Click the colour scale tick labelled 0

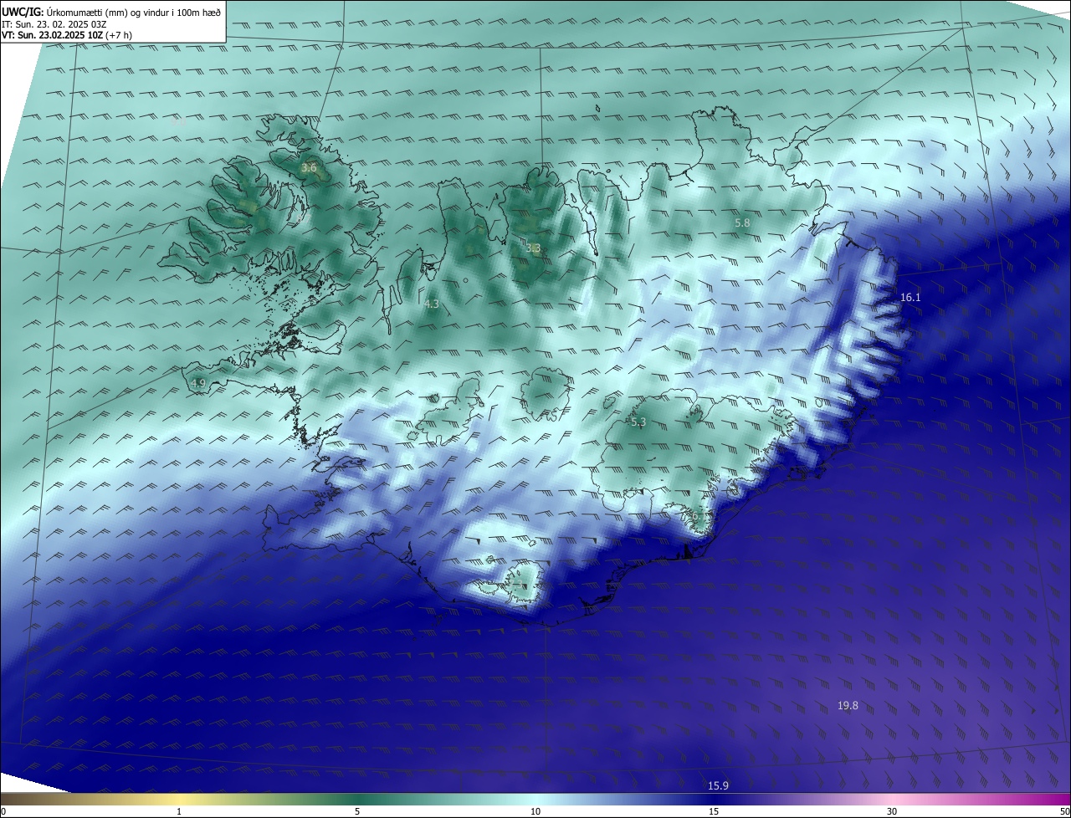pyautogui.click(x=3, y=811)
